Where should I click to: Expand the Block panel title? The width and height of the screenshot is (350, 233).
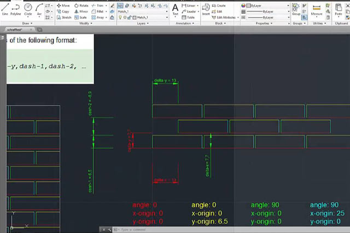220,23
